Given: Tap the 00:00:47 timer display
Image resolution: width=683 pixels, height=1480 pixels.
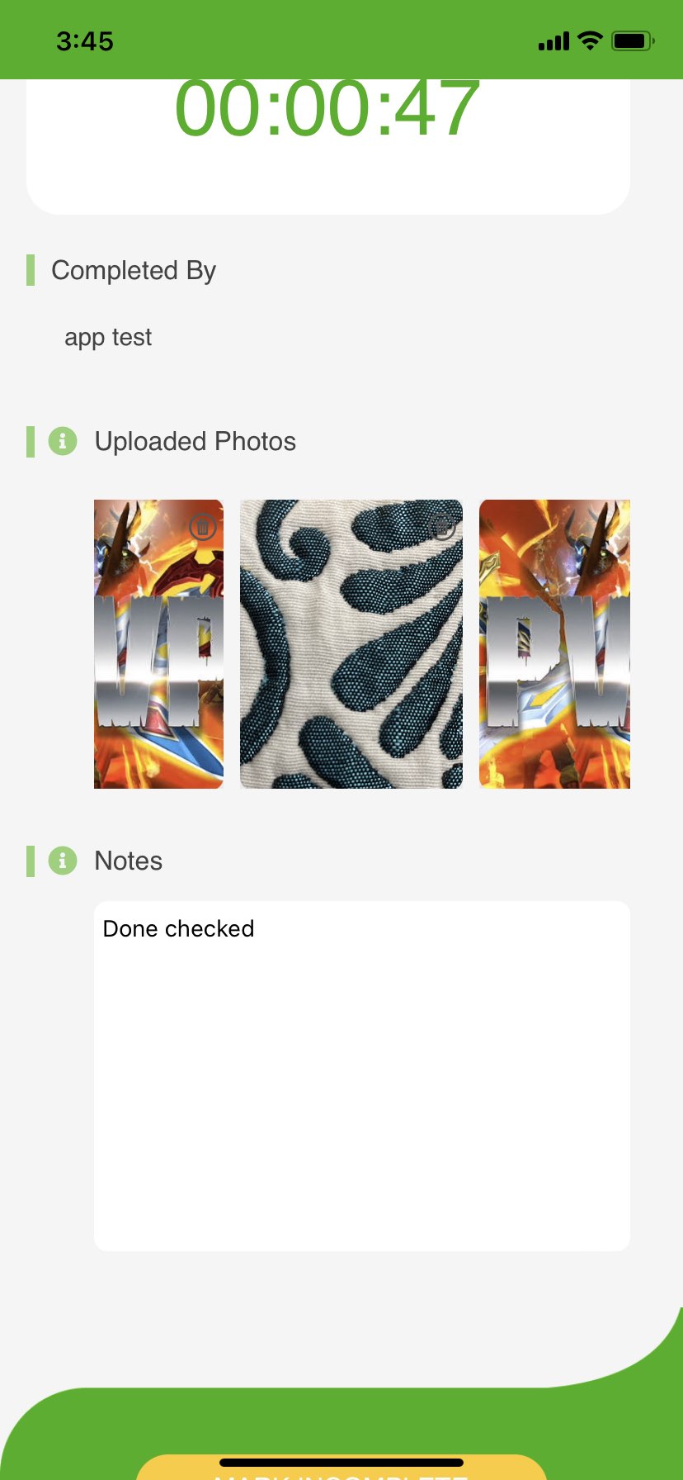Looking at the screenshot, I should (327, 109).
